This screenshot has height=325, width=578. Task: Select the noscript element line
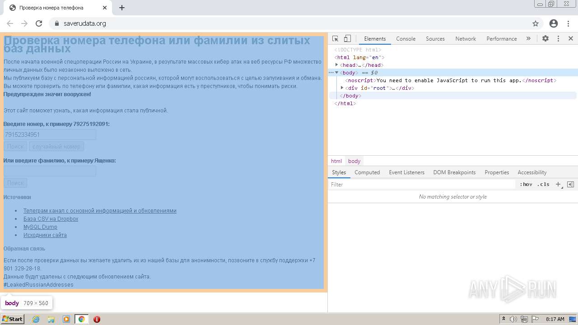451,80
